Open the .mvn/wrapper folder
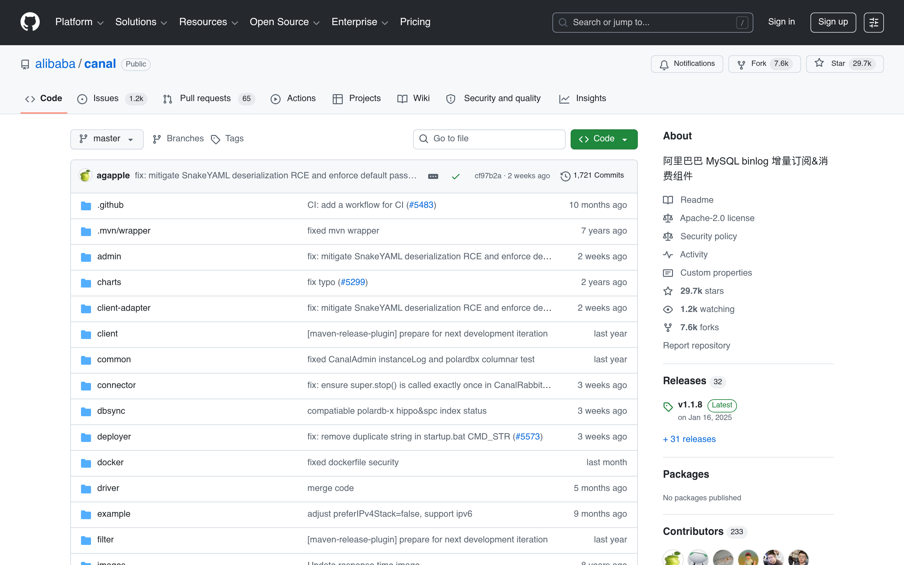 pyautogui.click(x=124, y=231)
